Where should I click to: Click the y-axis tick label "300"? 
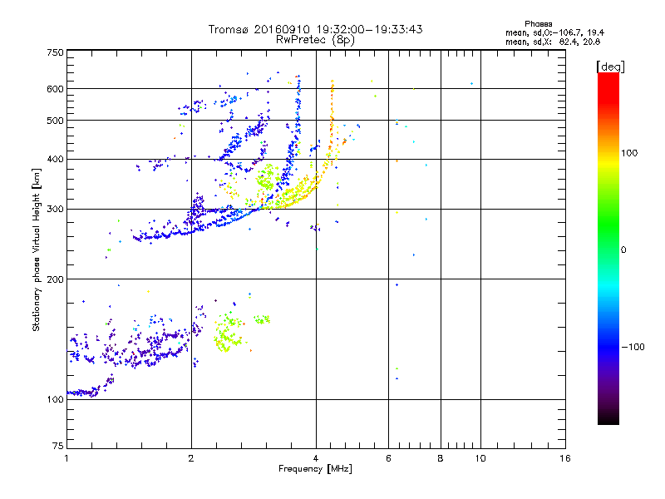pyautogui.click(x=55, y=210)
